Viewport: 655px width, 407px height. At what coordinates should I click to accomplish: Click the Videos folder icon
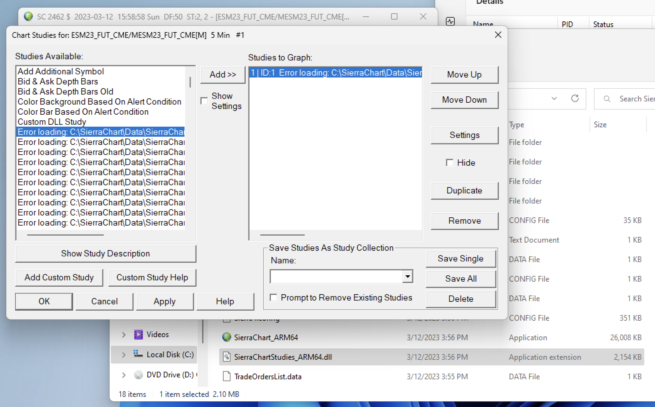tap(138, 334)
